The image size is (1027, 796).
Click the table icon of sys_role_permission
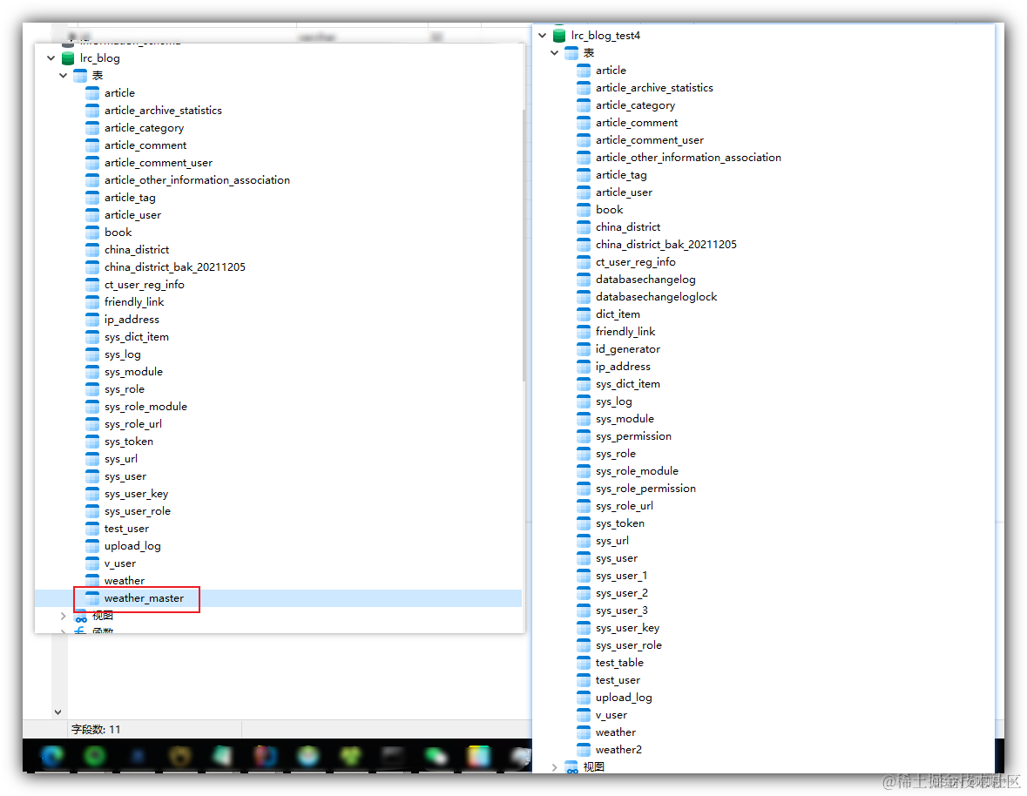pyautogui.click(x=584, y=489)
